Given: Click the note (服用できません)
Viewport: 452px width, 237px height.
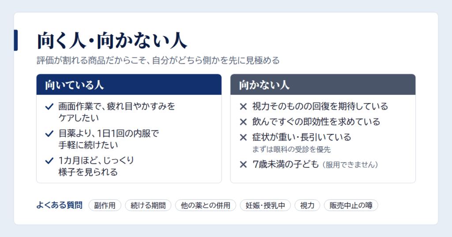Looking at the screenshot, I should click(x=350, y=165).
